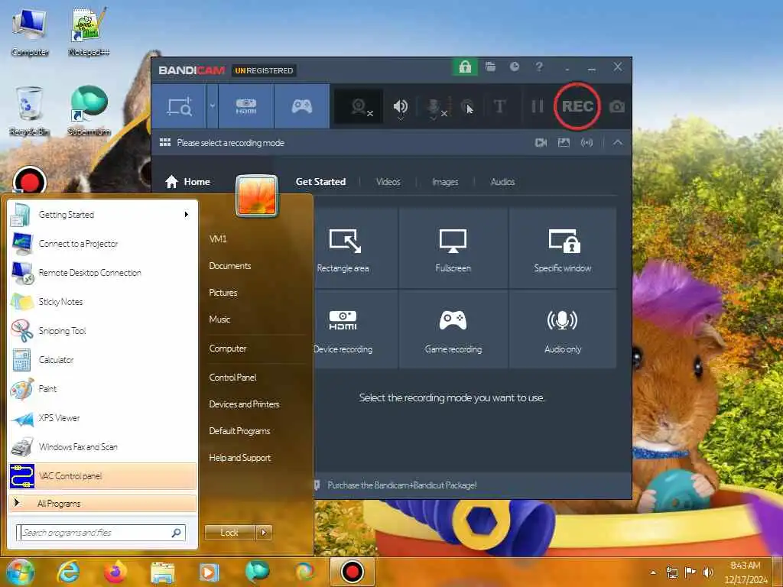Image resolution: width=783 pixels, height=587 pixels.
Task: Open XPS Viewer
Action: coord(102,418)
